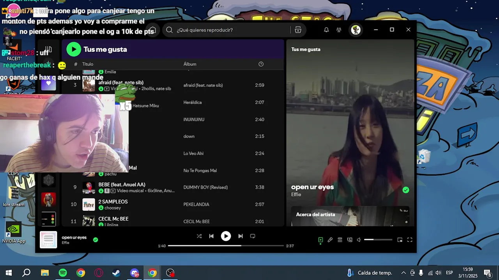This screenshot has height=280, width=499.
Task: Adjust the volume slider
Action: pyautogui.click(x=378, y=240)
